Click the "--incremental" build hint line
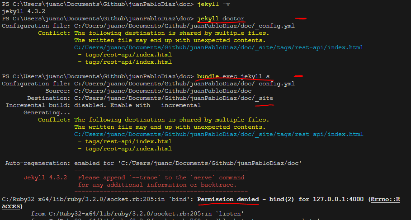Image resolution: width=411 pixels, height=220 pixels. (x=137, y=105)
